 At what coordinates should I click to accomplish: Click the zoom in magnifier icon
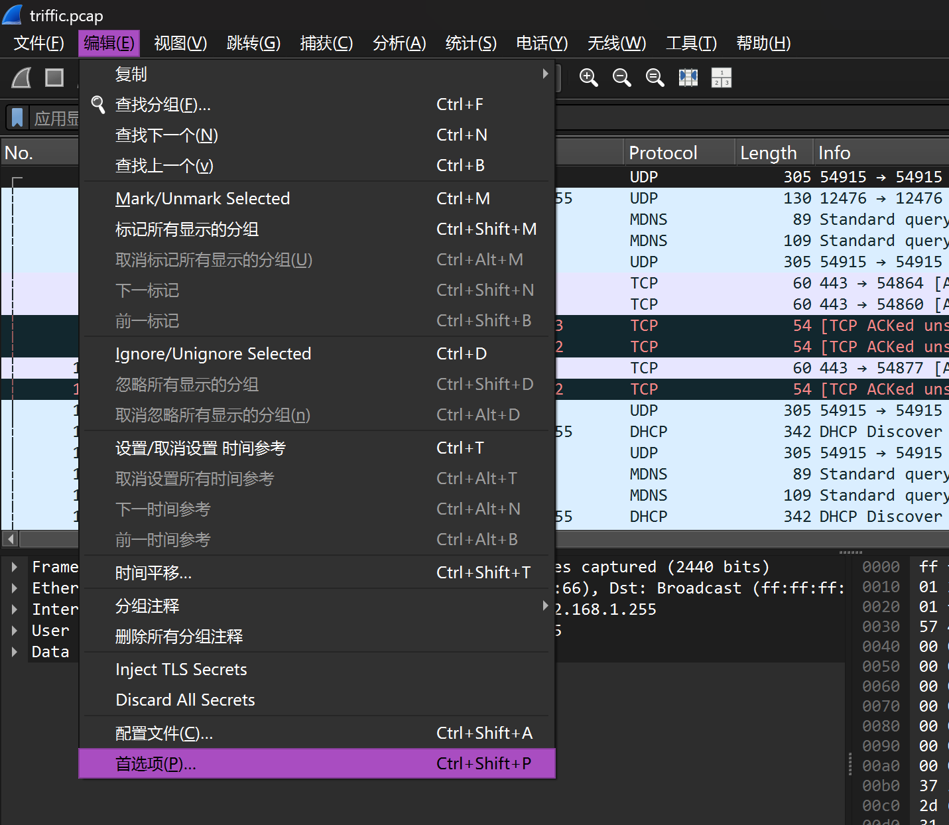(588, 78)
